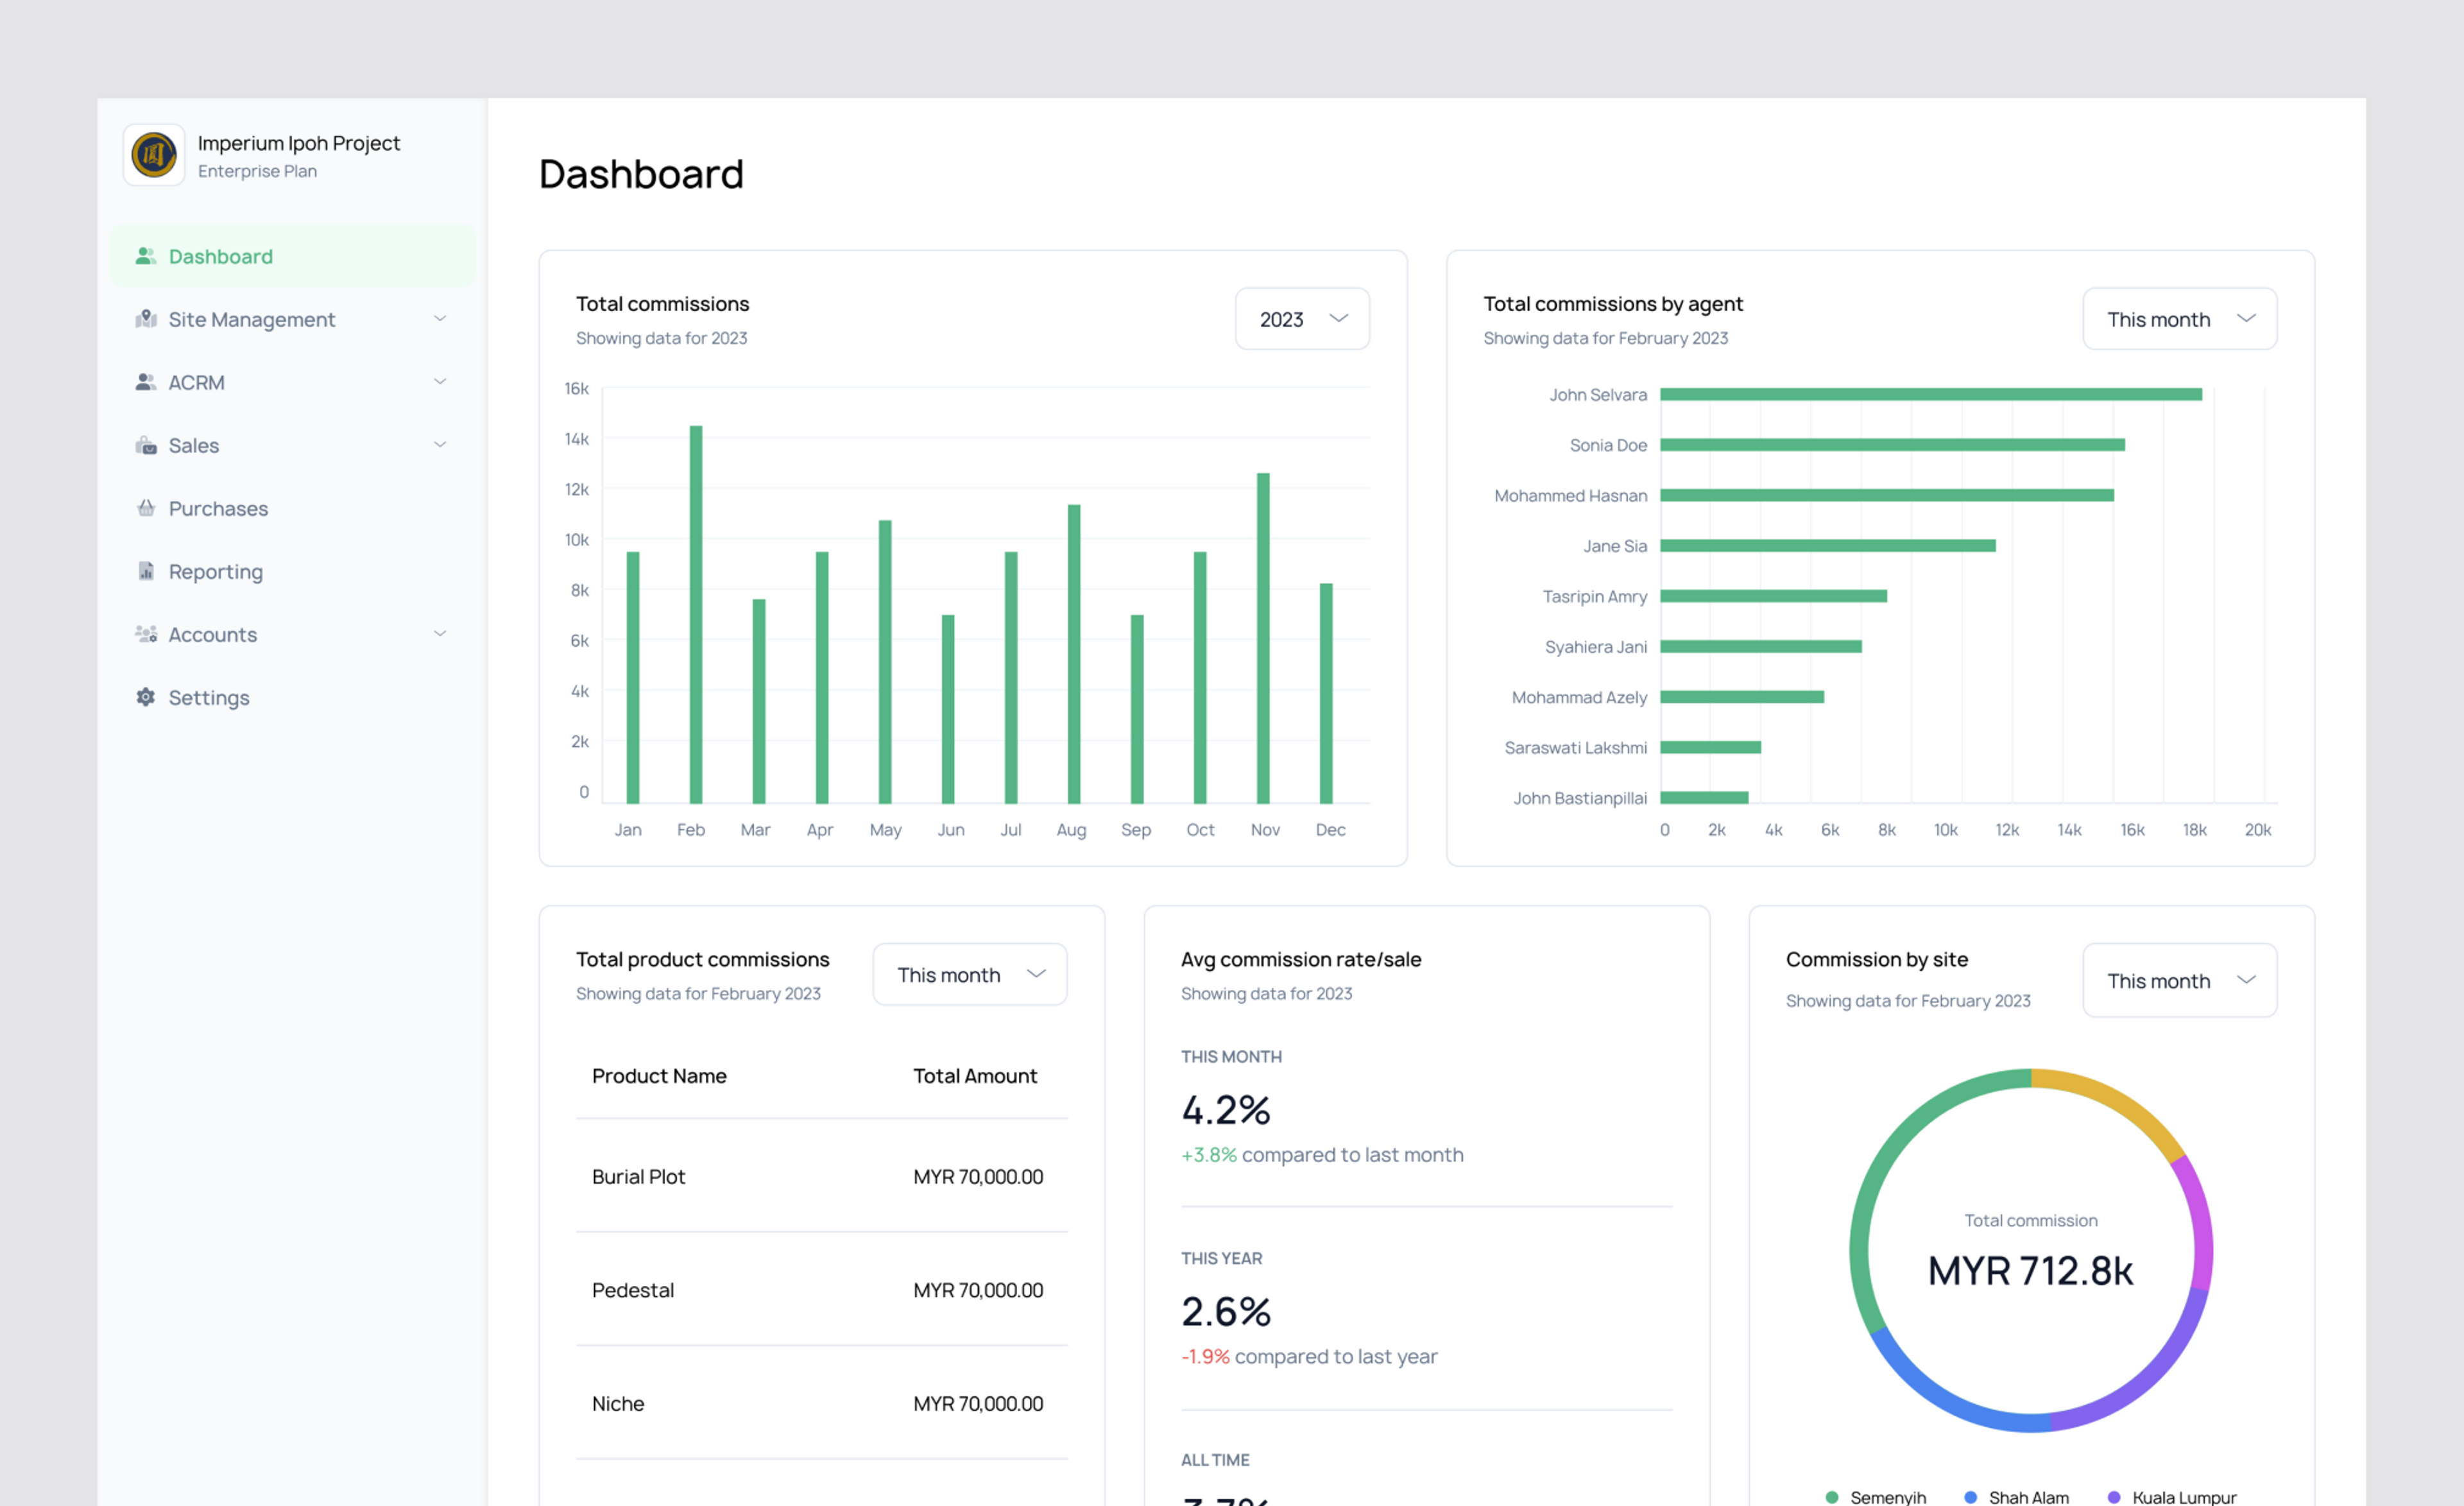Click the Semenyih green legend dot
Image resolution: width=2464 pixels, height=1506 pixels.
click(x=1832, y=1496)
